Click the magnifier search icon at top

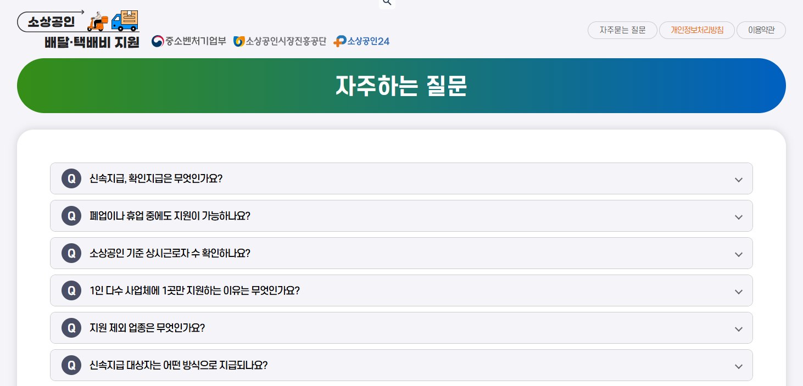pos(387,3)
